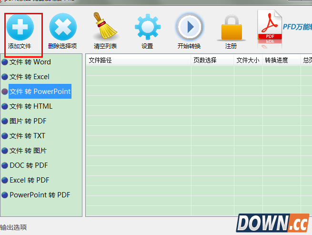The image size is (312, 235).
Task: Click the 添加文件 label
Action: [x=20, y=46]
